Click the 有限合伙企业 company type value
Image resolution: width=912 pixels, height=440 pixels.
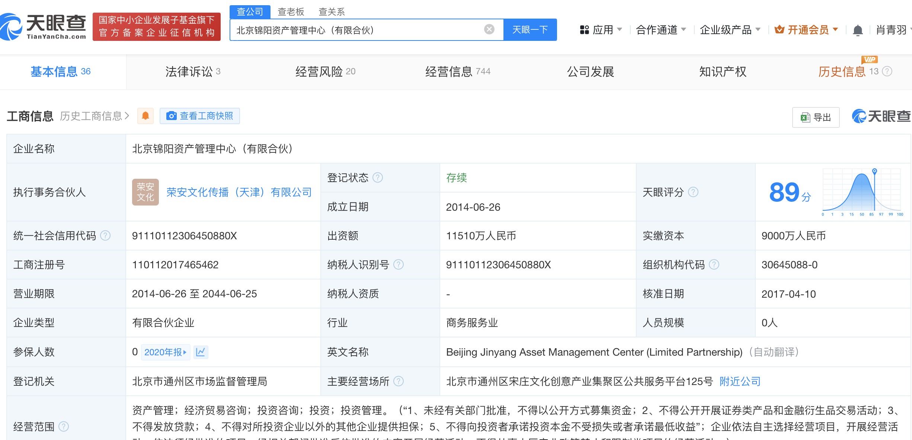point(163,323)
